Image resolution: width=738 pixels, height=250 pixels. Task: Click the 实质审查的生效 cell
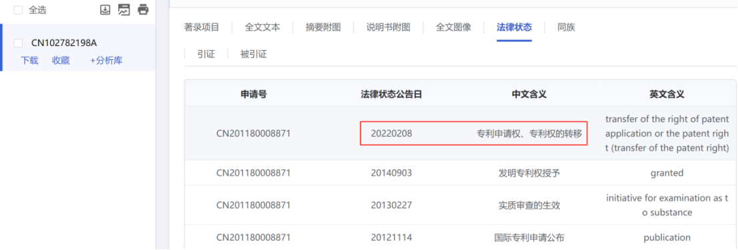point(529,205)
